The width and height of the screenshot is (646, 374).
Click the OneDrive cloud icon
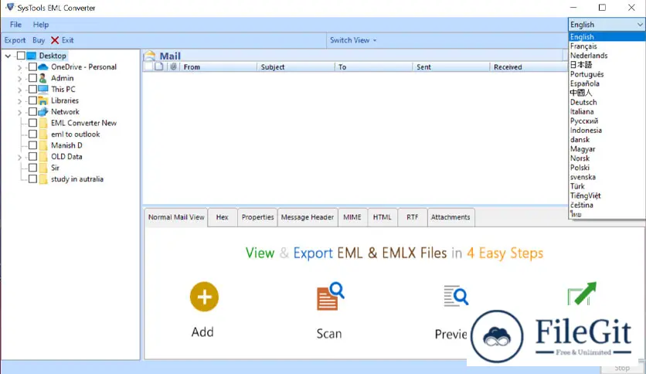pos(42,66)
